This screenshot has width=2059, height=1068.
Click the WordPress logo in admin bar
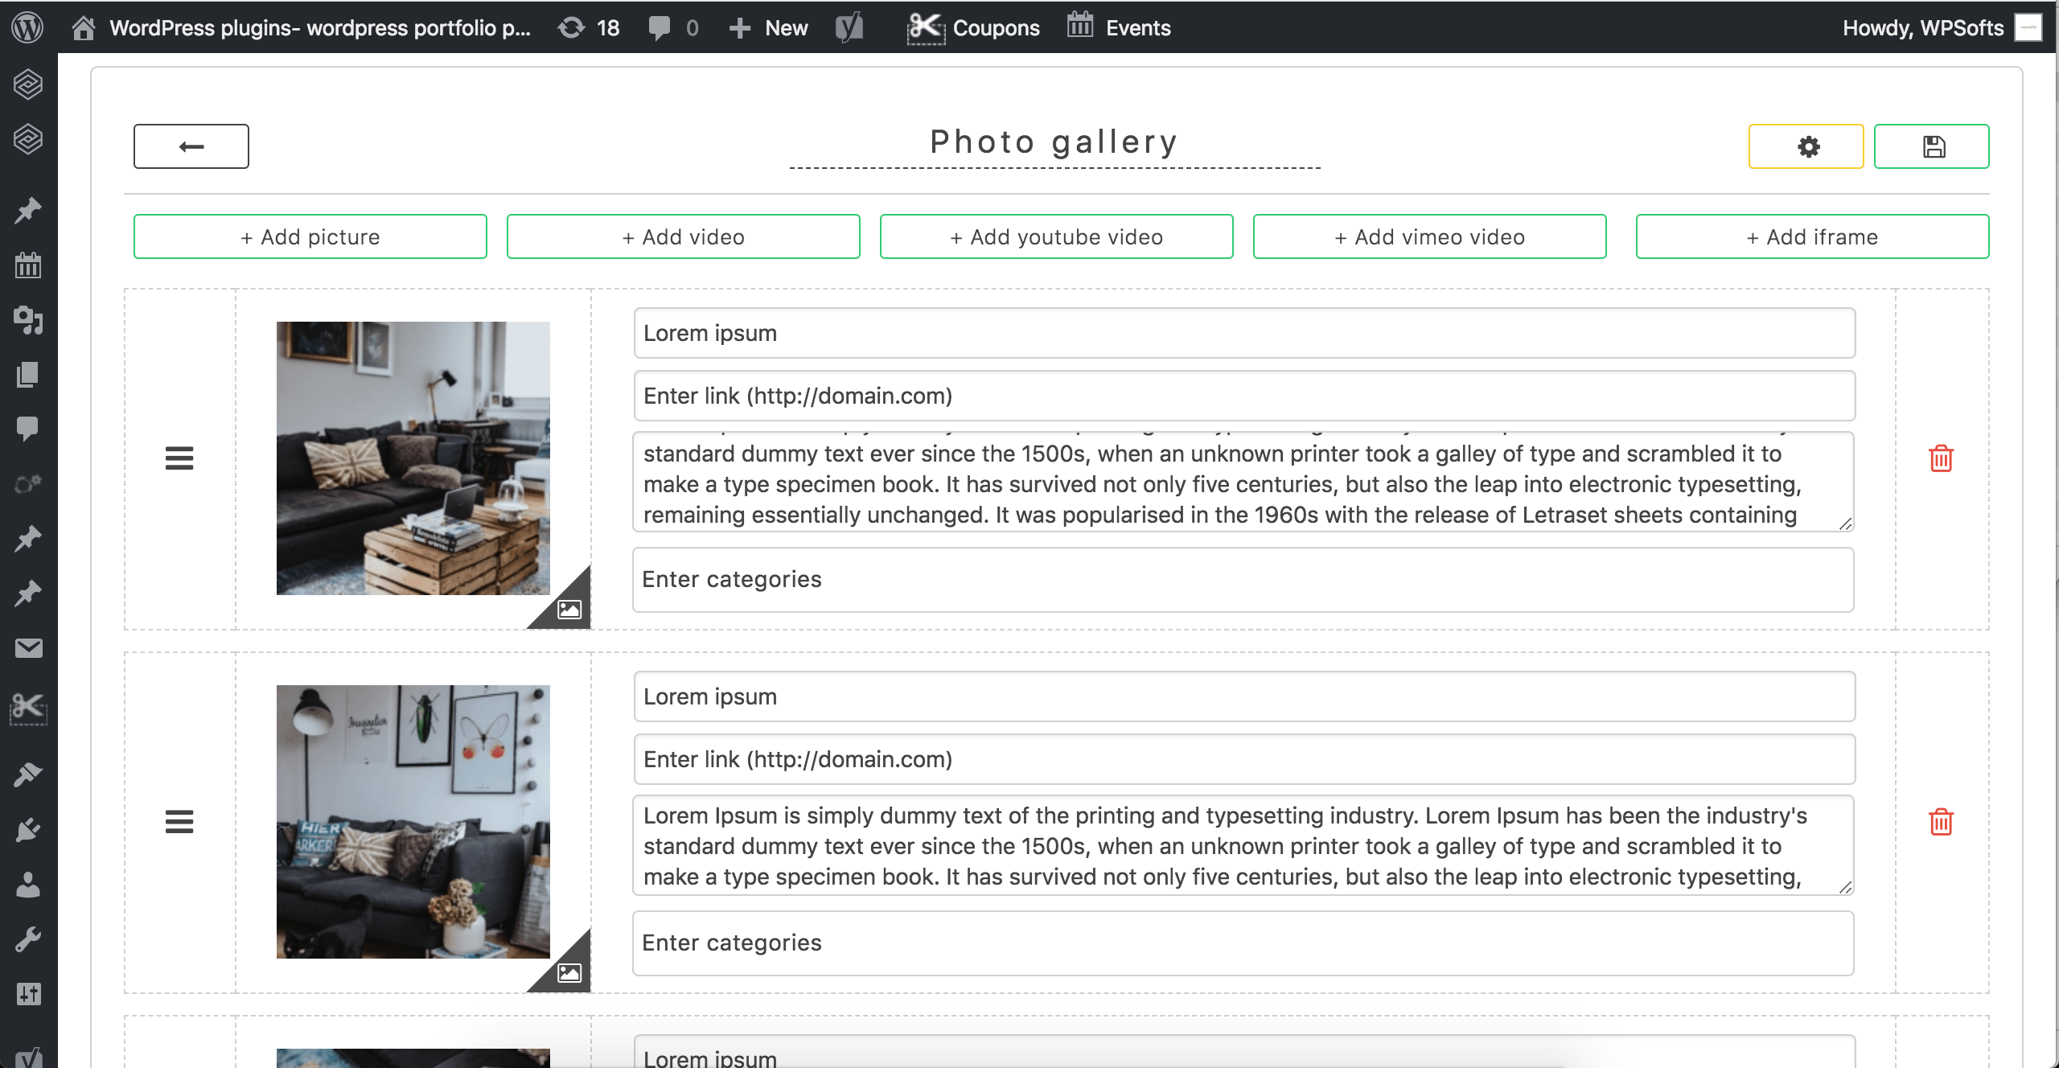[x=27, y=27]
